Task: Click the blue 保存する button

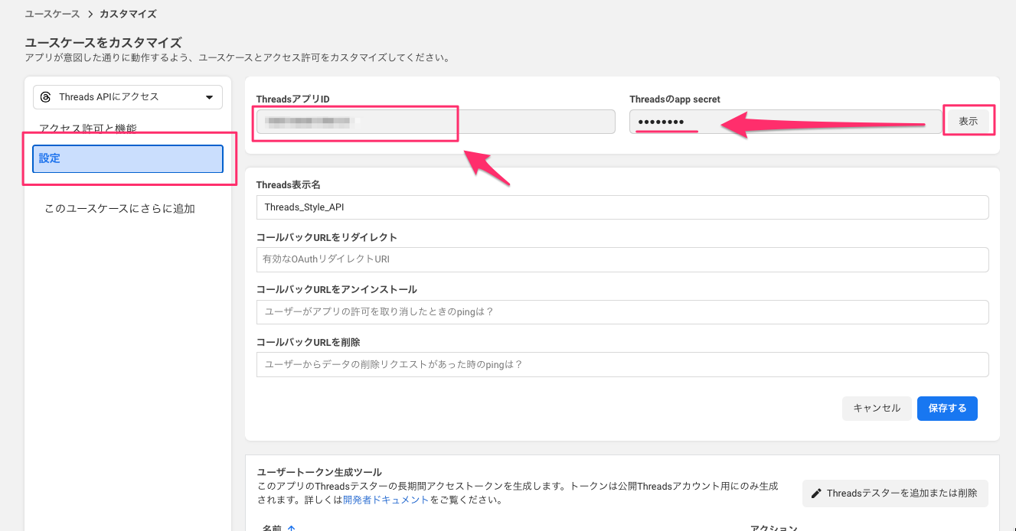Action: tap(947, 409)
